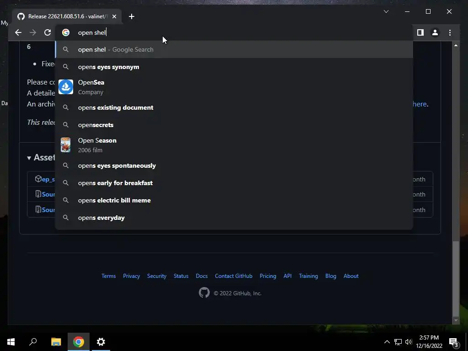The image size is (468, 351).
Task: Open Windows taskbar search
Action: [x=33, y=342]
